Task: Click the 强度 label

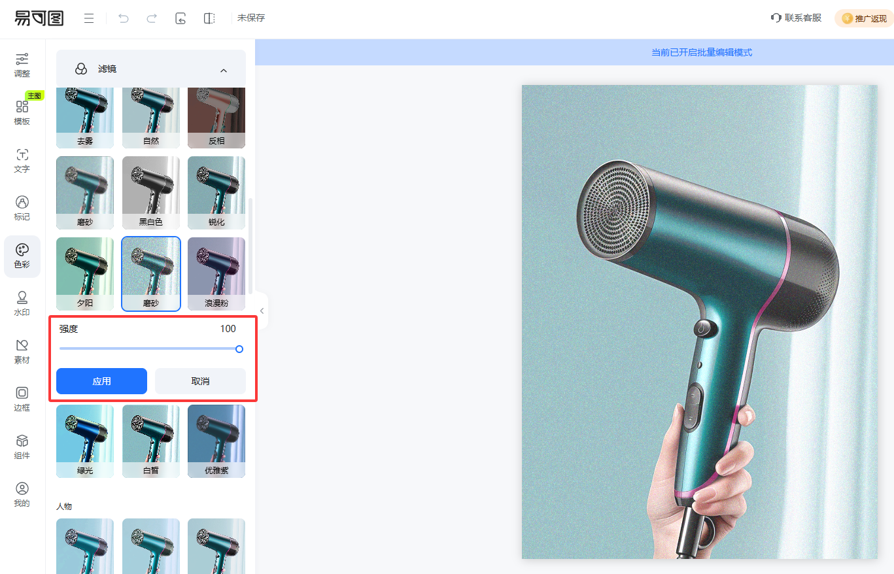Action: point(69,329)
